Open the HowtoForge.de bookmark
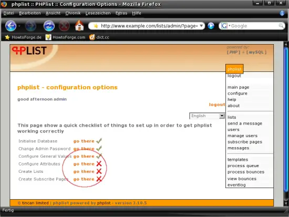The image size is (289, 217). [x=23, y=37]
